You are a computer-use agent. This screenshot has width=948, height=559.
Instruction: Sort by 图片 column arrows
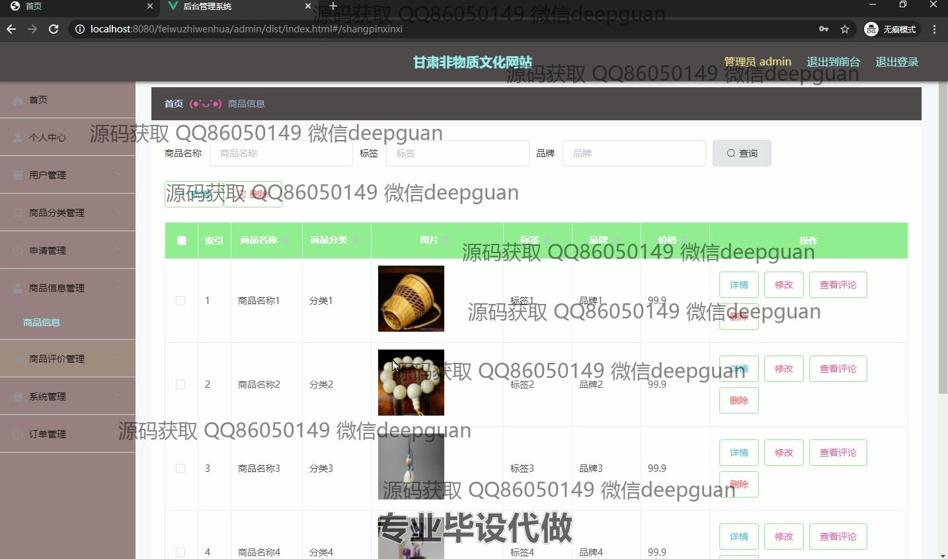[x=447, y=240]
